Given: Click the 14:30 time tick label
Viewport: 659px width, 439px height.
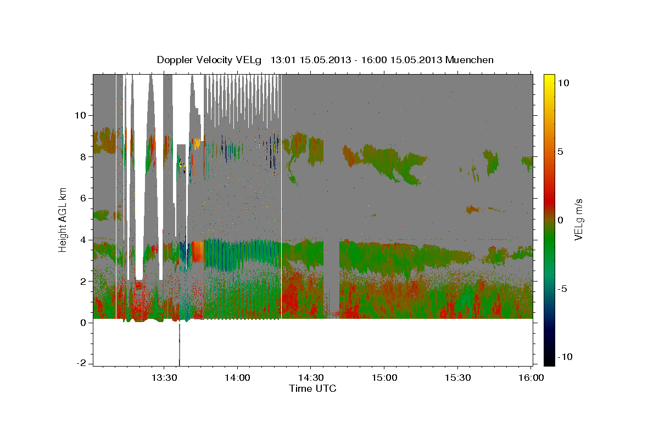Looking at the screenshot, I should [x=311, y=378].
